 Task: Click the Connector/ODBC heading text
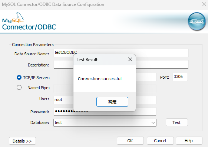(29, 27)
